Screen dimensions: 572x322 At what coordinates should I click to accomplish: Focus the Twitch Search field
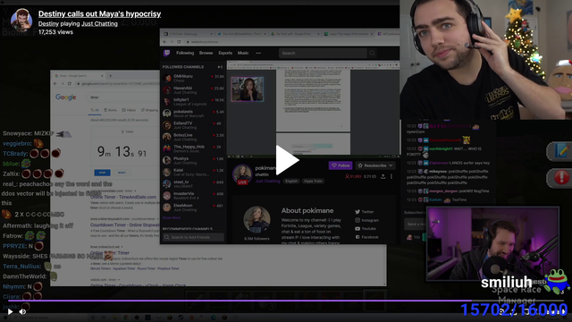[323, 54]
